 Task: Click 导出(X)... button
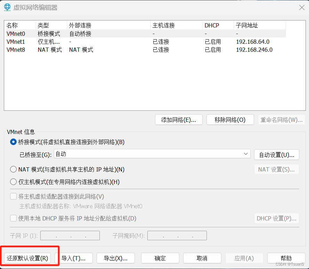point(116,258)
